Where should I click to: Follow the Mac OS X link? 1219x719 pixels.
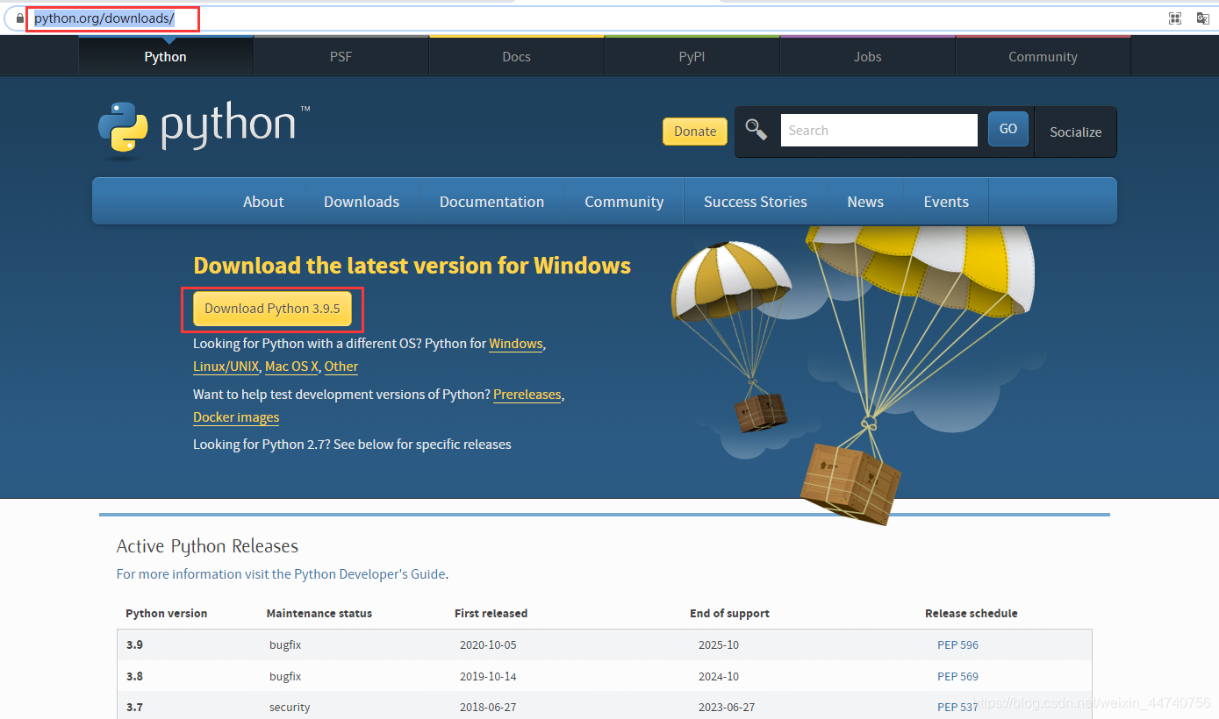[291, 367]
